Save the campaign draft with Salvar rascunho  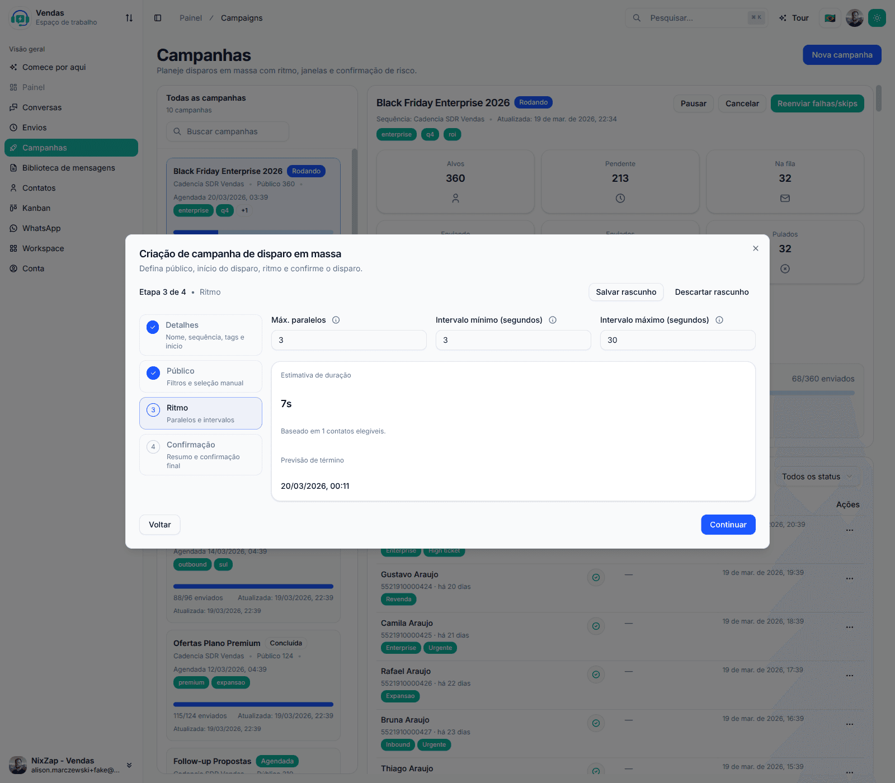tap(625, 291)
